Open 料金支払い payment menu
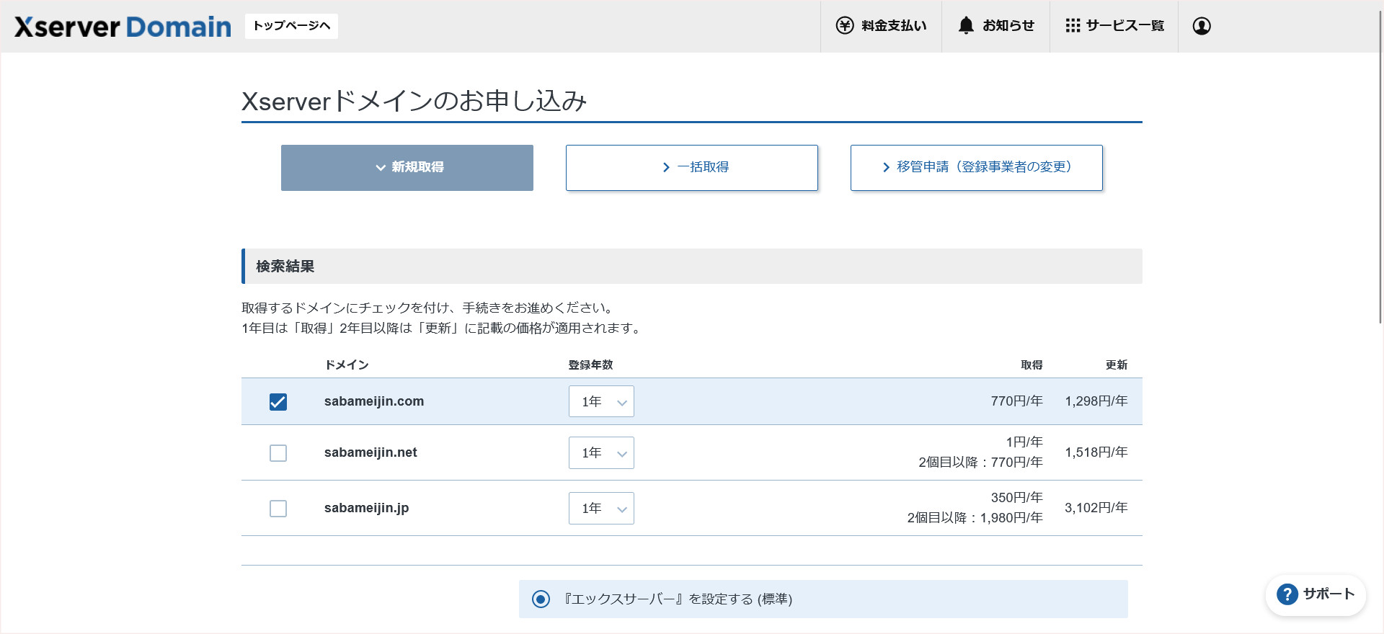Screen dimensions: 1384x634 [881, 26]
